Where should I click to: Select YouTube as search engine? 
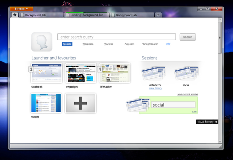click(x=108, y=44)
